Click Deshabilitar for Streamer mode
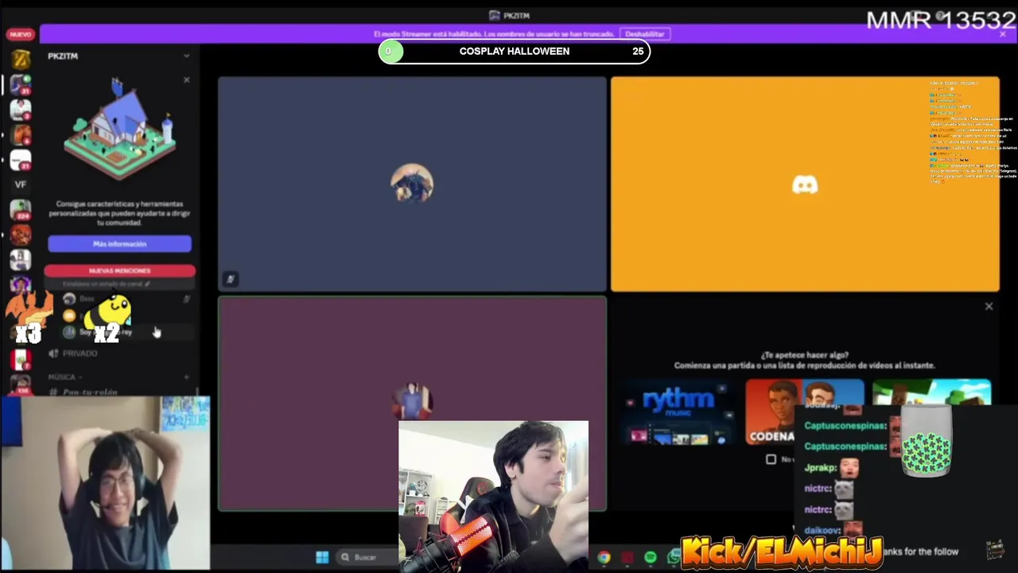 644,34
